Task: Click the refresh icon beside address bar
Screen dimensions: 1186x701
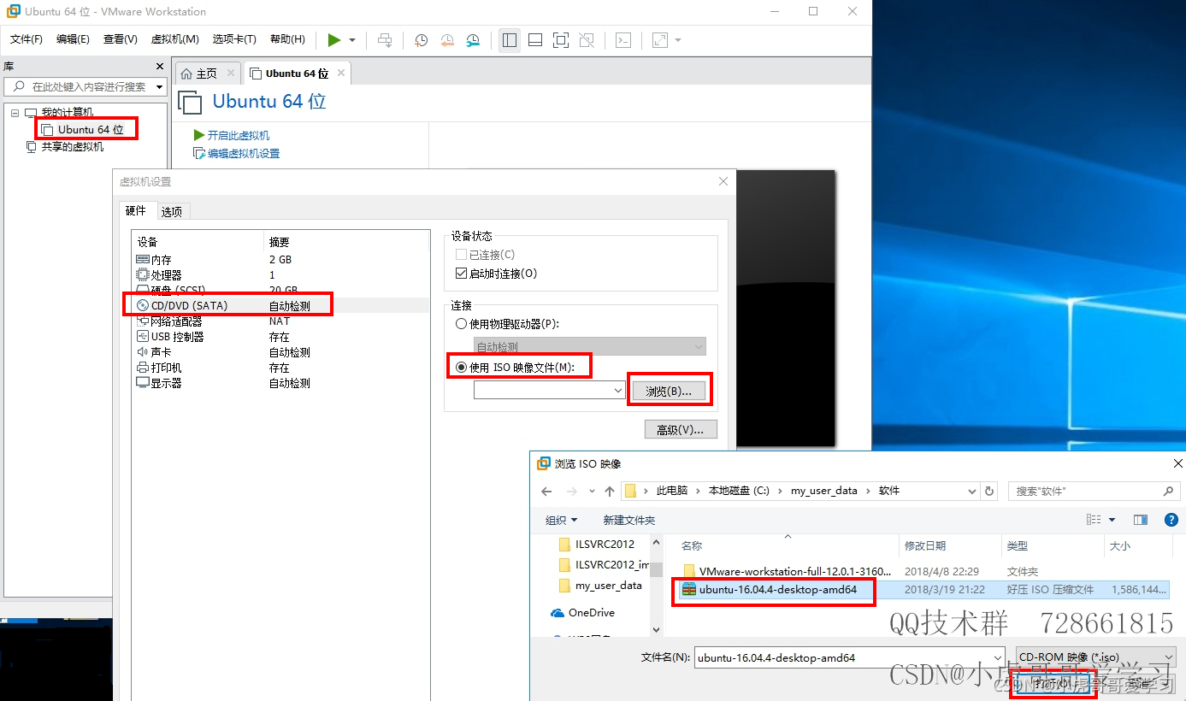Action: pos(990,491)
